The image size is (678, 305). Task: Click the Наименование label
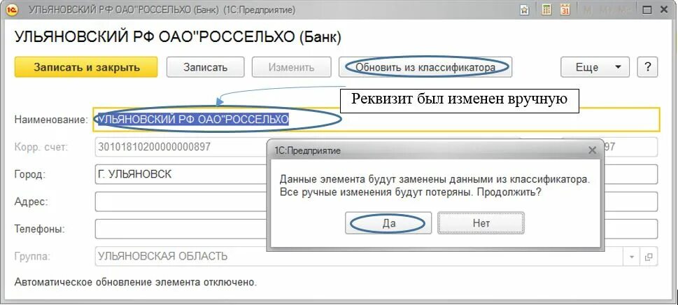coord(52,120)
